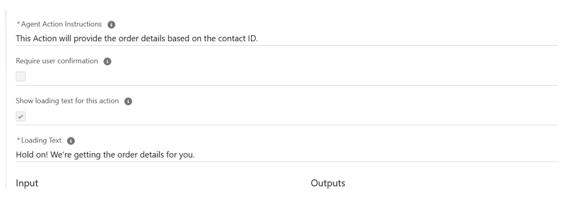Image resolution: width=576 pixels, height=211 pixels.
Task: Select the Outputs section heading
Action: point(328,183)
